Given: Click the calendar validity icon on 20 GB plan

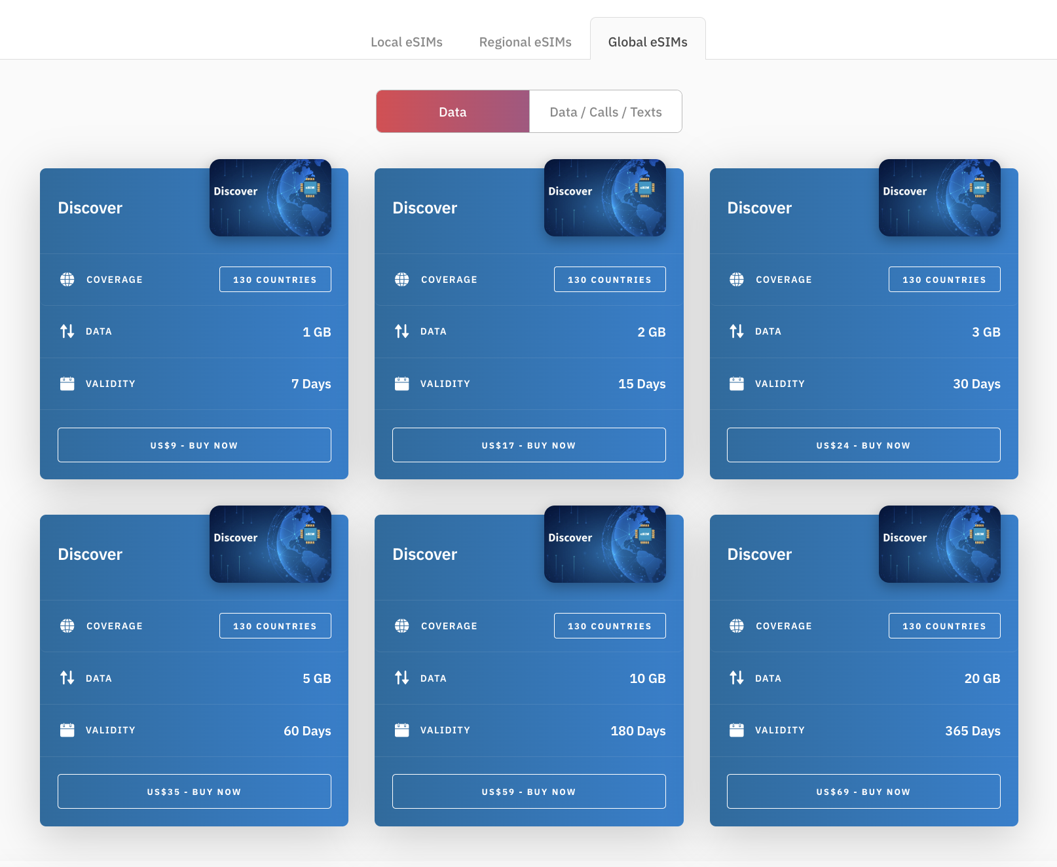Looking at the screenshot, I should tap(737, 730).
